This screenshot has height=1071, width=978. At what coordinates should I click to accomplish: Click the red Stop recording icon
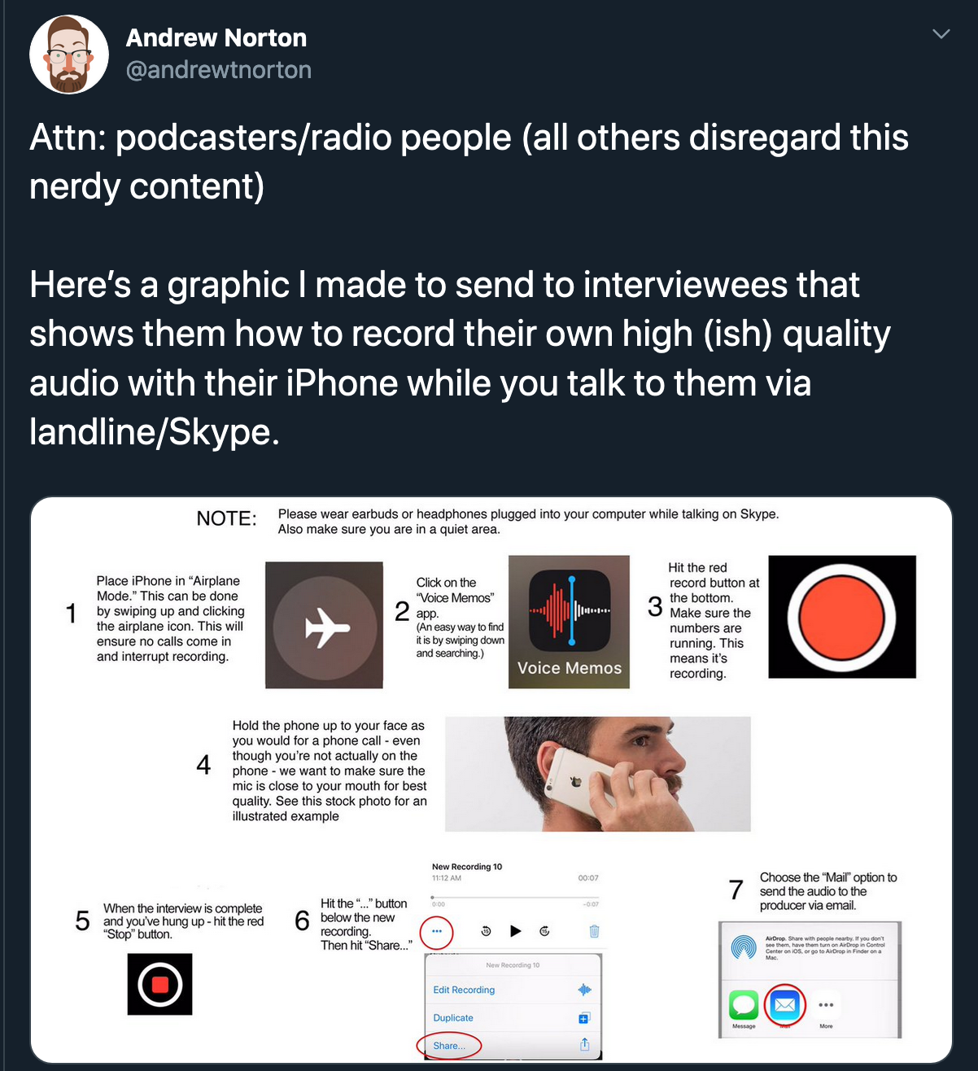pyautogui.click(x=159, y=985)
